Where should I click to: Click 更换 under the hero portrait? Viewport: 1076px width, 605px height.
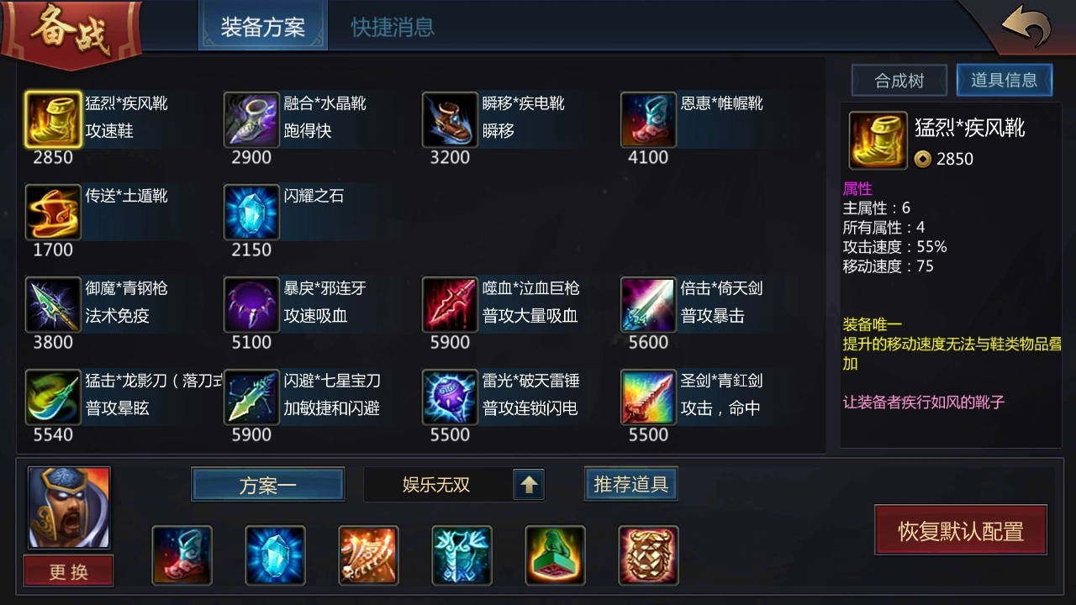[x=68, y=571]
